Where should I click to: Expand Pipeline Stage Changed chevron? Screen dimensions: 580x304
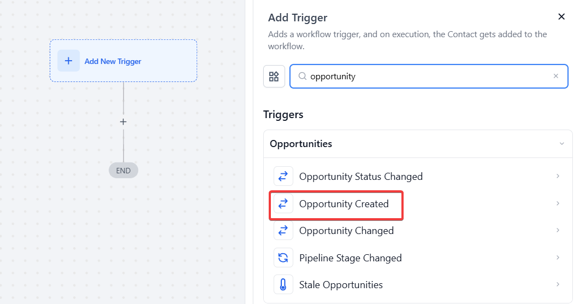click(558, 258)
